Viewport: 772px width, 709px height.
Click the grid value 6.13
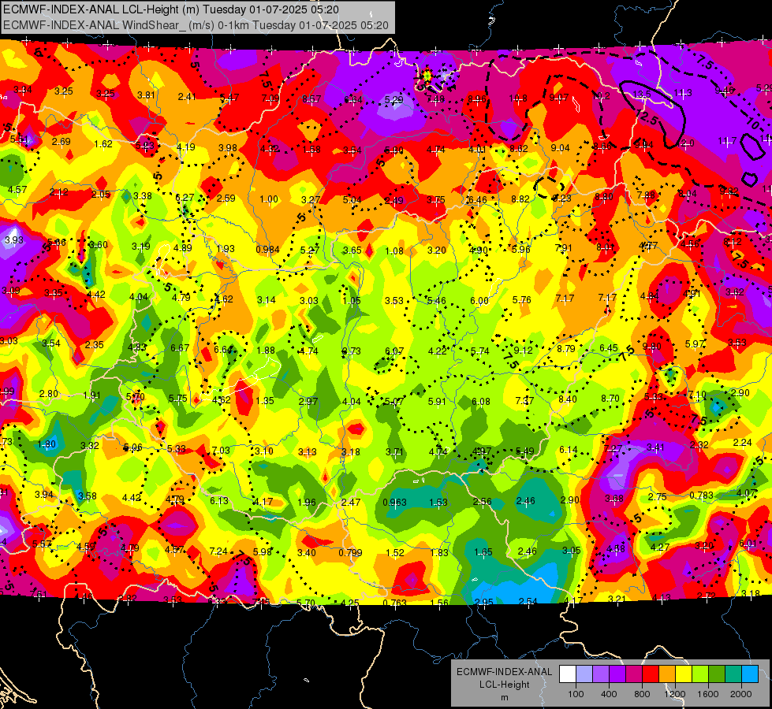[219, 500]
